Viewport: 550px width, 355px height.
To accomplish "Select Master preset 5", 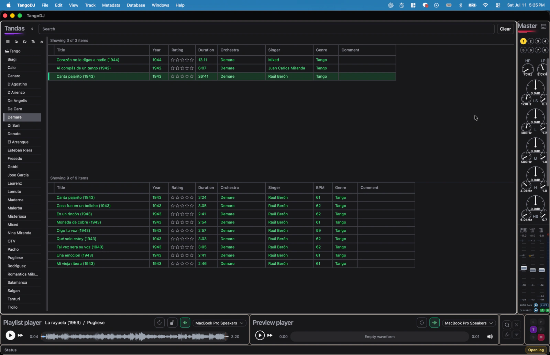I will click(523, 50).
